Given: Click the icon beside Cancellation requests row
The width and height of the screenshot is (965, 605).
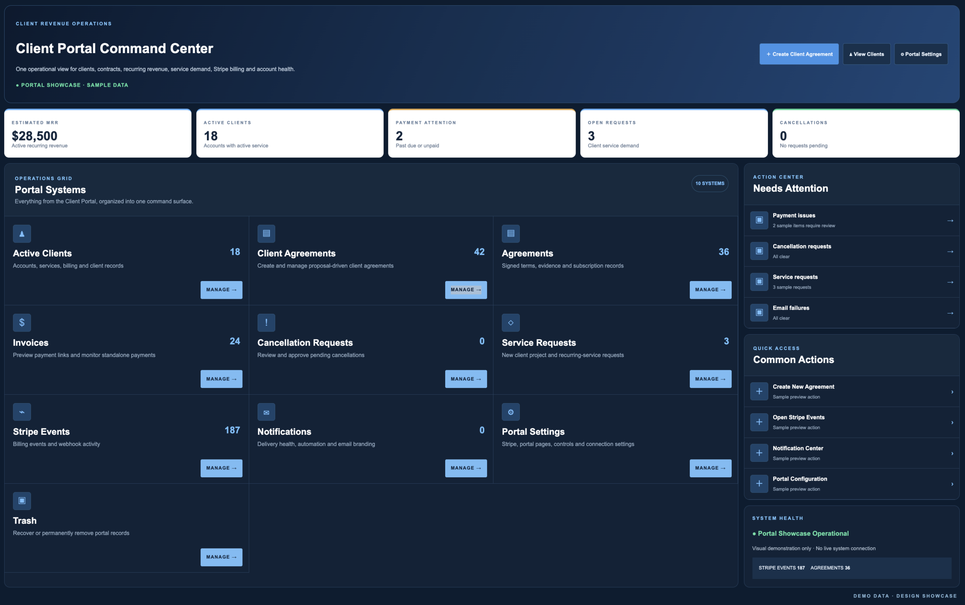Looking at the screenshot, I should pos(759,251).
